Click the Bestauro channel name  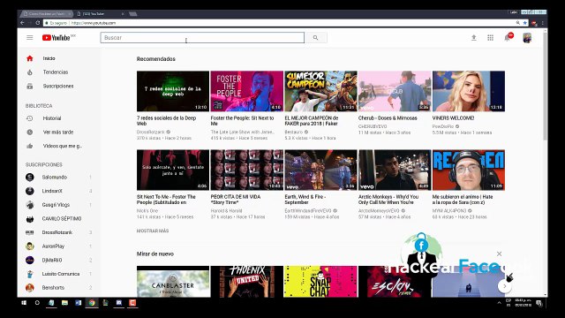click(x=294, y=132)
